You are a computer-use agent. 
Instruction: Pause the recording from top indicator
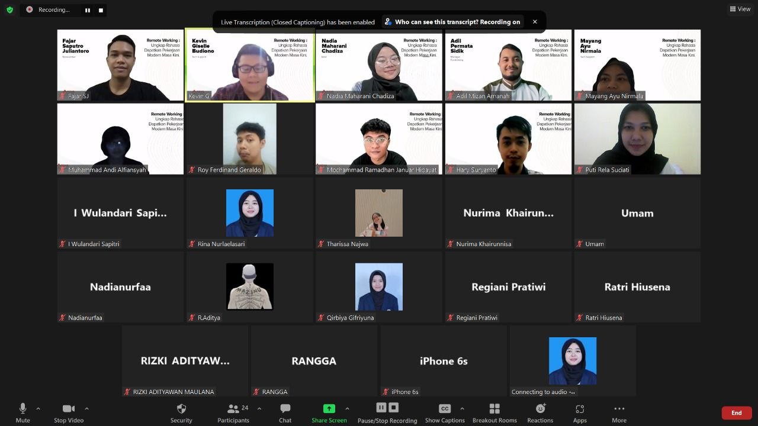click(x=88, y=10)
